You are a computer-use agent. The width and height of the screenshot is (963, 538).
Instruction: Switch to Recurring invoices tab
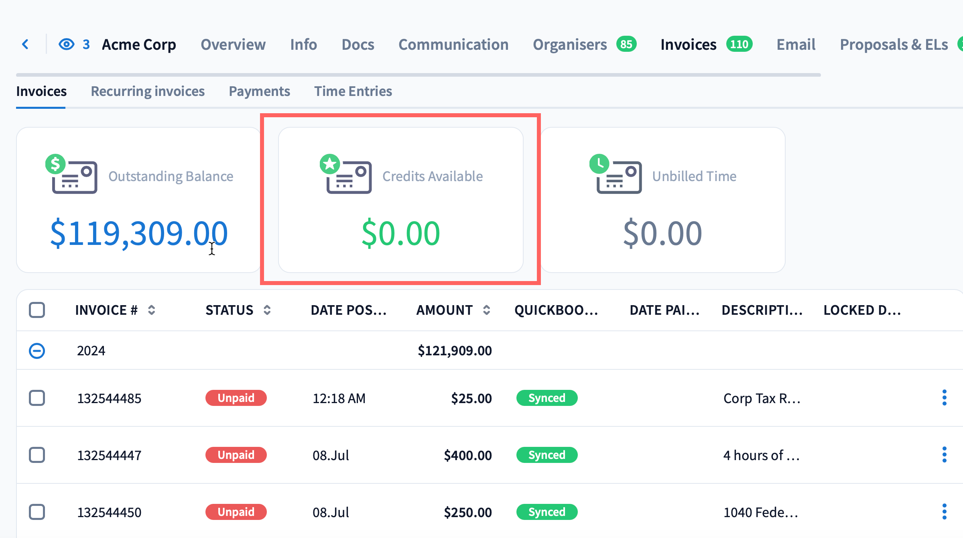pos(148,91)
